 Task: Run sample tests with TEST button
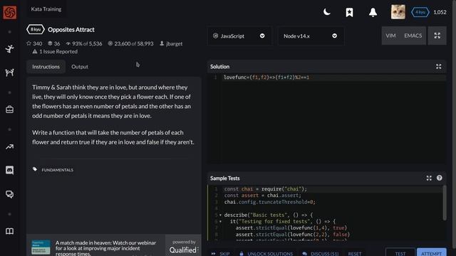(x=400, y=253)
